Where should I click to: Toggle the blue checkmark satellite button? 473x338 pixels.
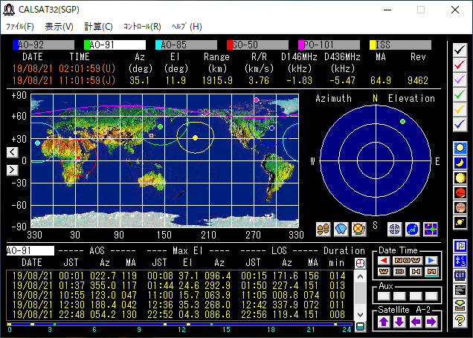click(x=460, y=124)
